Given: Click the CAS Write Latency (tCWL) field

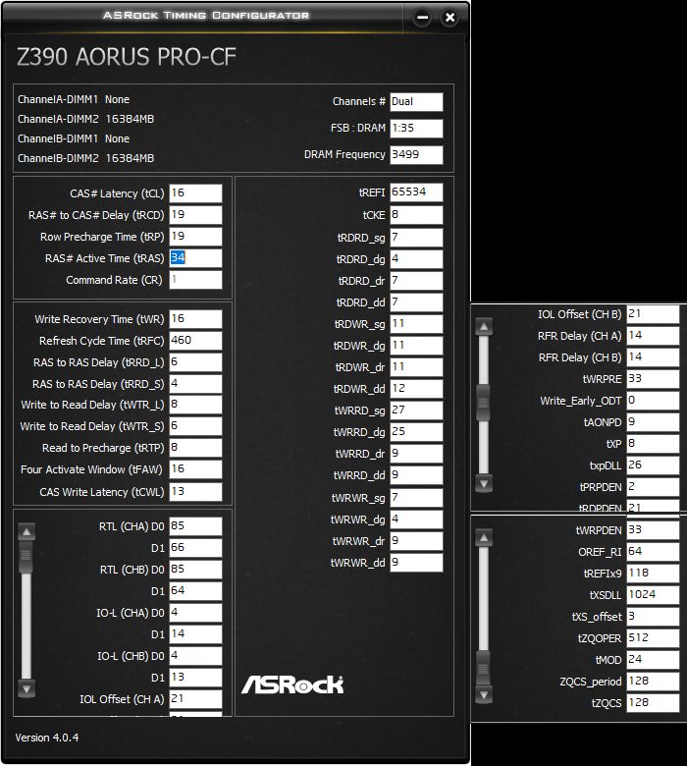Looking at the screenshot, I should point(195,491).
